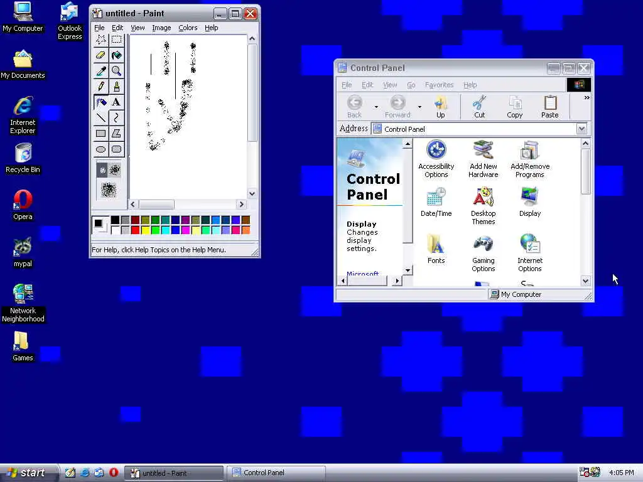Select the Recycle Bin desktop icon
Image resolution: width=643 pixels, height=482 pixels.
(x=23, y=158)
